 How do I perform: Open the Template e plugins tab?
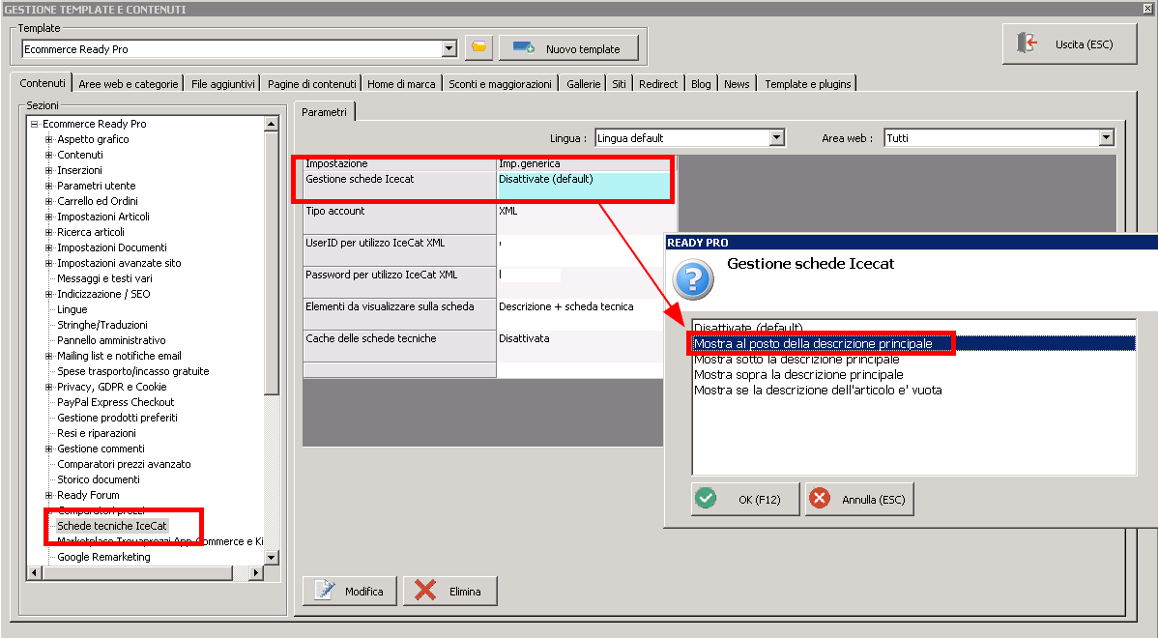tap(808, 84)
